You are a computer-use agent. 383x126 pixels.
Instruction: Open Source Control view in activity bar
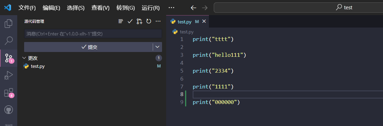(x=9, y=58)
